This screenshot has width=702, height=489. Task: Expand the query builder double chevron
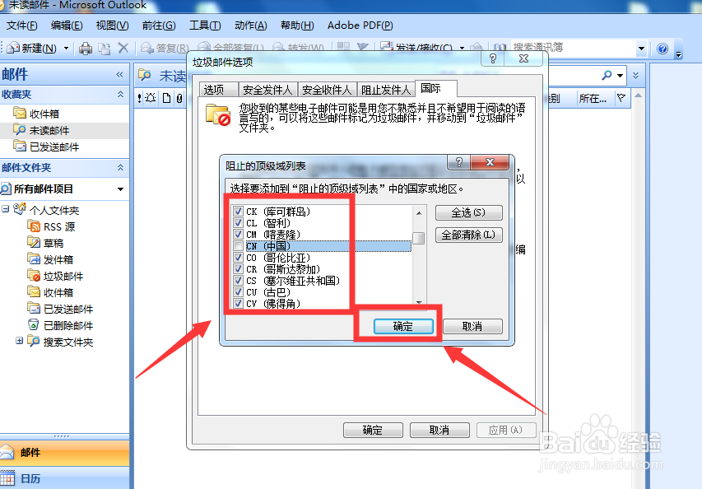click(635, 75)
